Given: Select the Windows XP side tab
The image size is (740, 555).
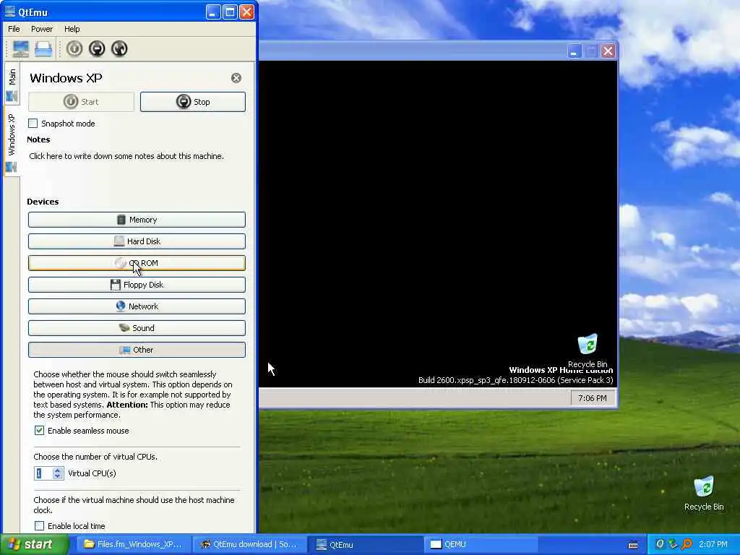Looking at the screenshot, I should [x=12, y=143].
